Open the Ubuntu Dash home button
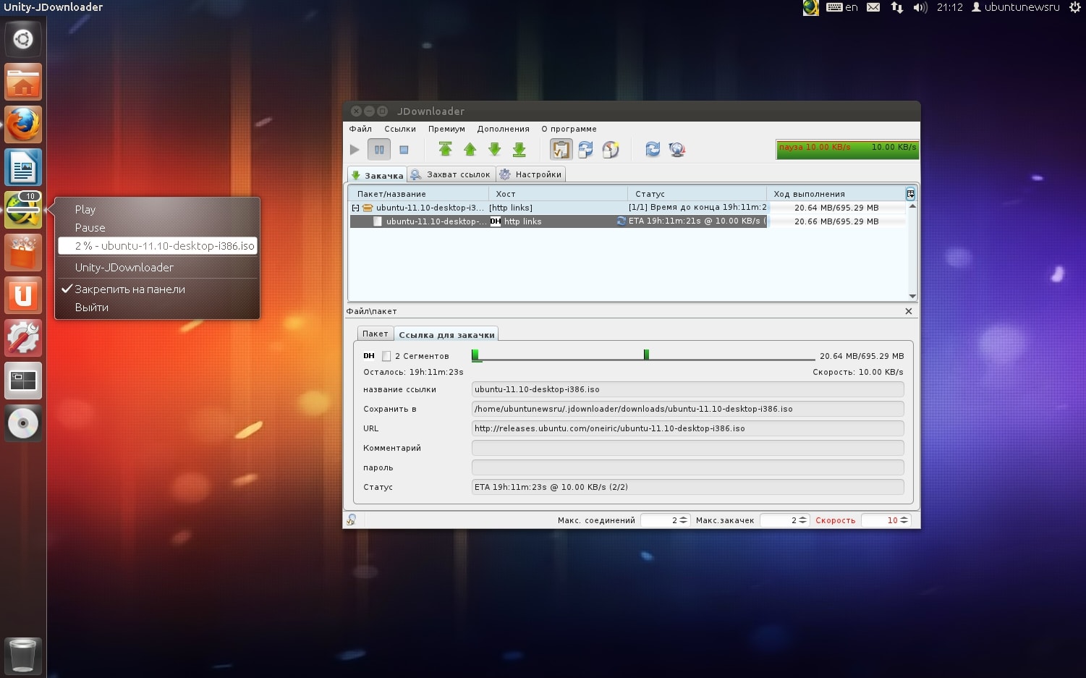1086x678 pixels. tap(23, 39)
